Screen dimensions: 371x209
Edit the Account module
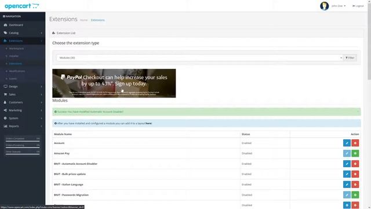click(x=347, y=143)
